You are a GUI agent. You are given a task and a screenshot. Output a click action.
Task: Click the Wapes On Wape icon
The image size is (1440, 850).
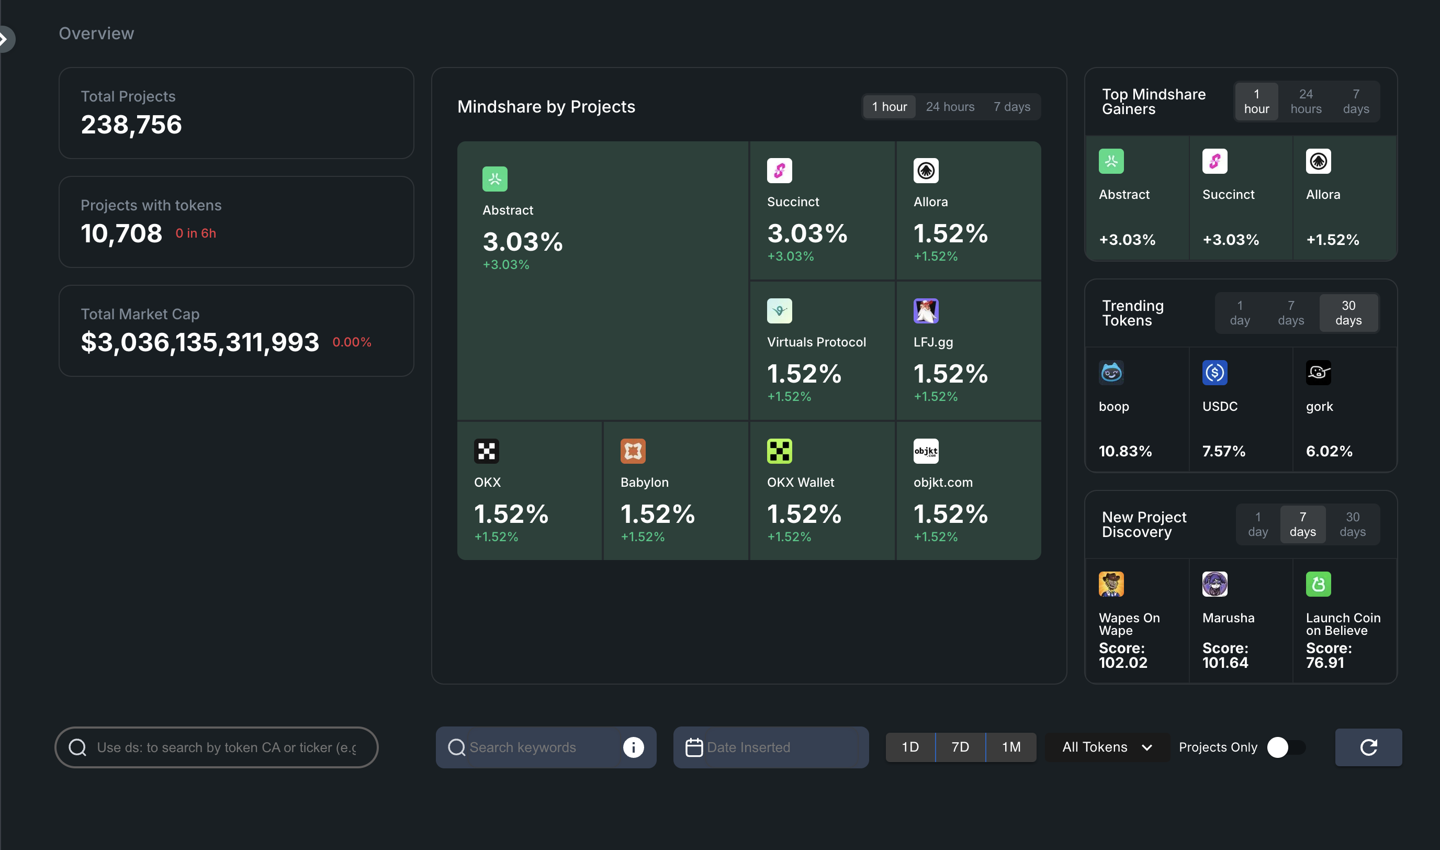(x=1111, y=584)
